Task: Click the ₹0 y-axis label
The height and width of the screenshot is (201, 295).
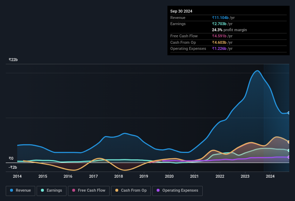Action: point(11,159)
